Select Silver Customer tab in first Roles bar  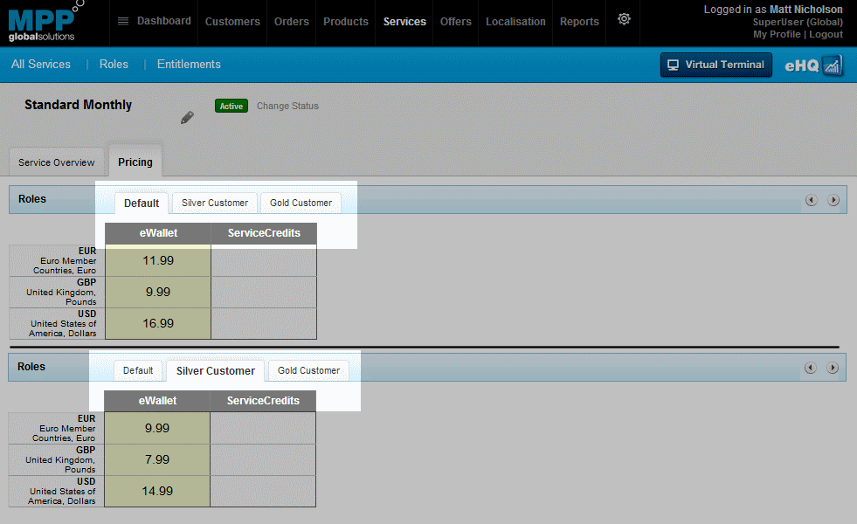coord(215,203)
